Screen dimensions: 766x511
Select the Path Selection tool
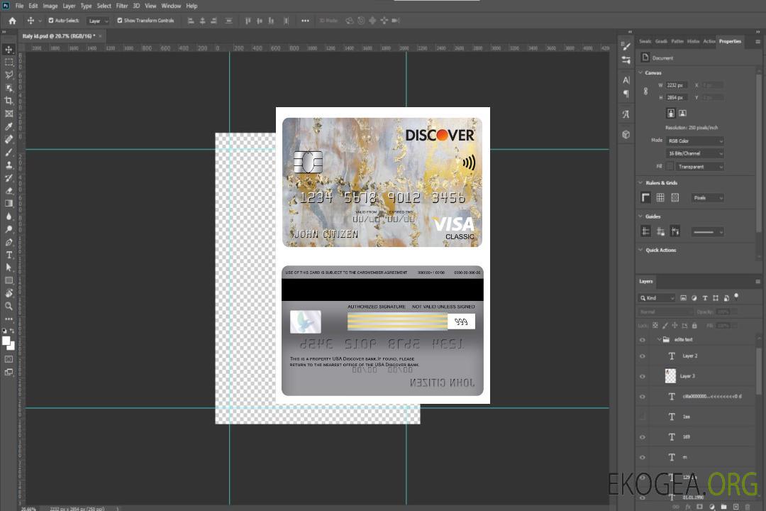(9, 268)
